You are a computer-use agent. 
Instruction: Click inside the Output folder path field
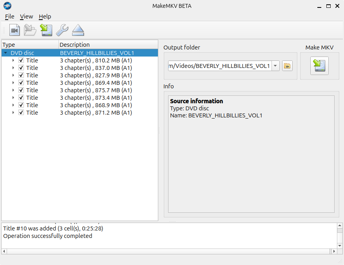(x=219, y=66)
